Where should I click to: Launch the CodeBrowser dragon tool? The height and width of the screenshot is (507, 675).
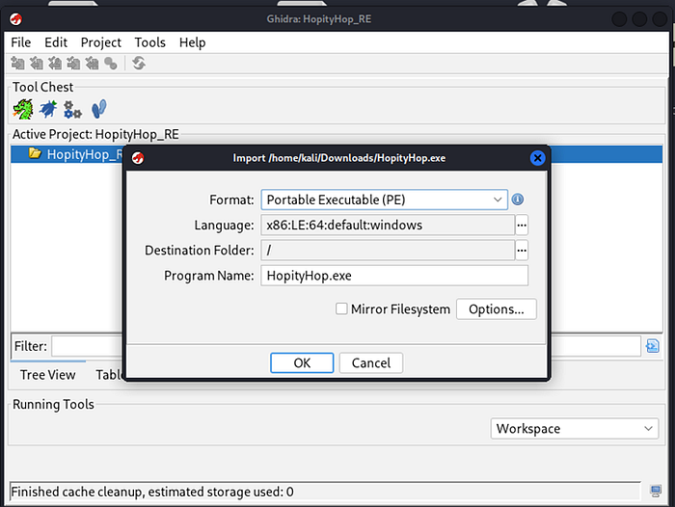pos(23,109)
